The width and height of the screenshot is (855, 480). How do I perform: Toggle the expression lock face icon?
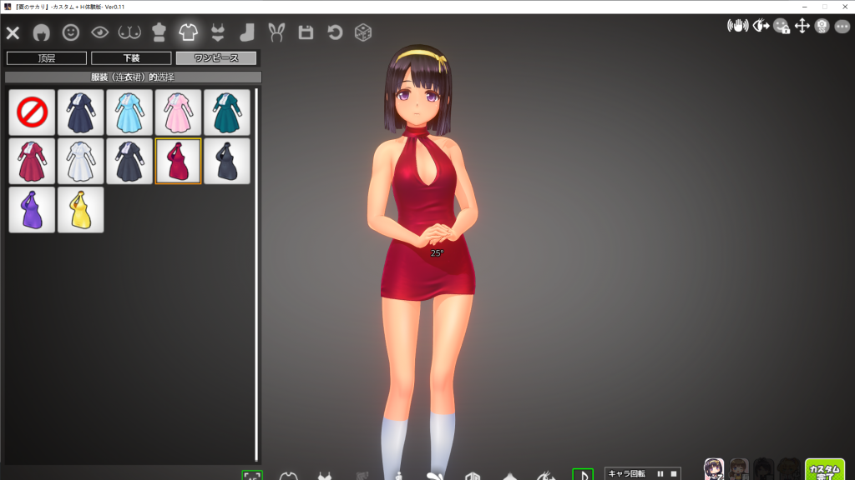pos(782,27)
